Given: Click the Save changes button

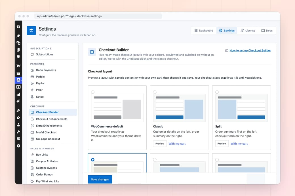Looking at the screenshot, I should coord(100,180).
